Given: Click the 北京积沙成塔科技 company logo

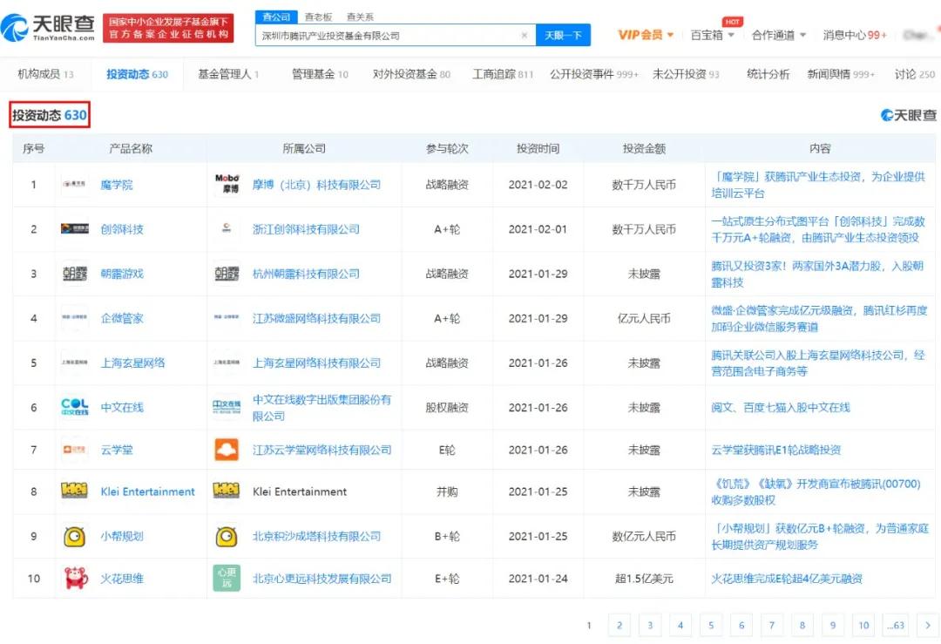Looking at the screenshot, I should [x=227, y=536].
